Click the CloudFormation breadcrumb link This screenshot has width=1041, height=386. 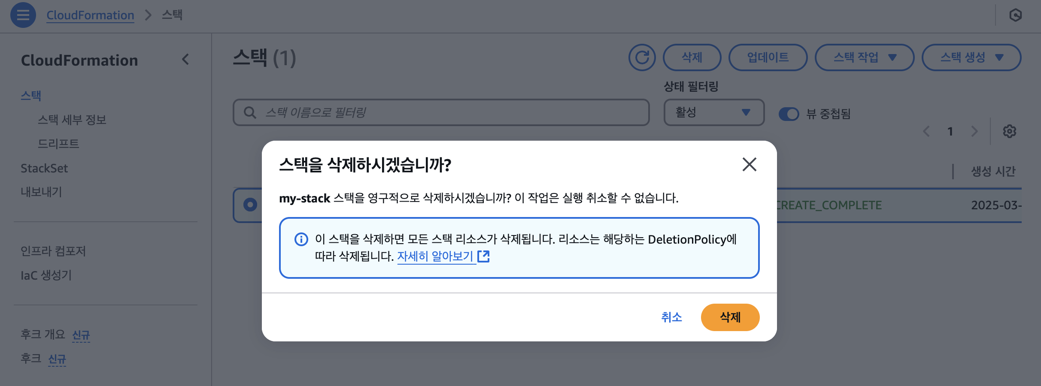[x=90, y=15]
